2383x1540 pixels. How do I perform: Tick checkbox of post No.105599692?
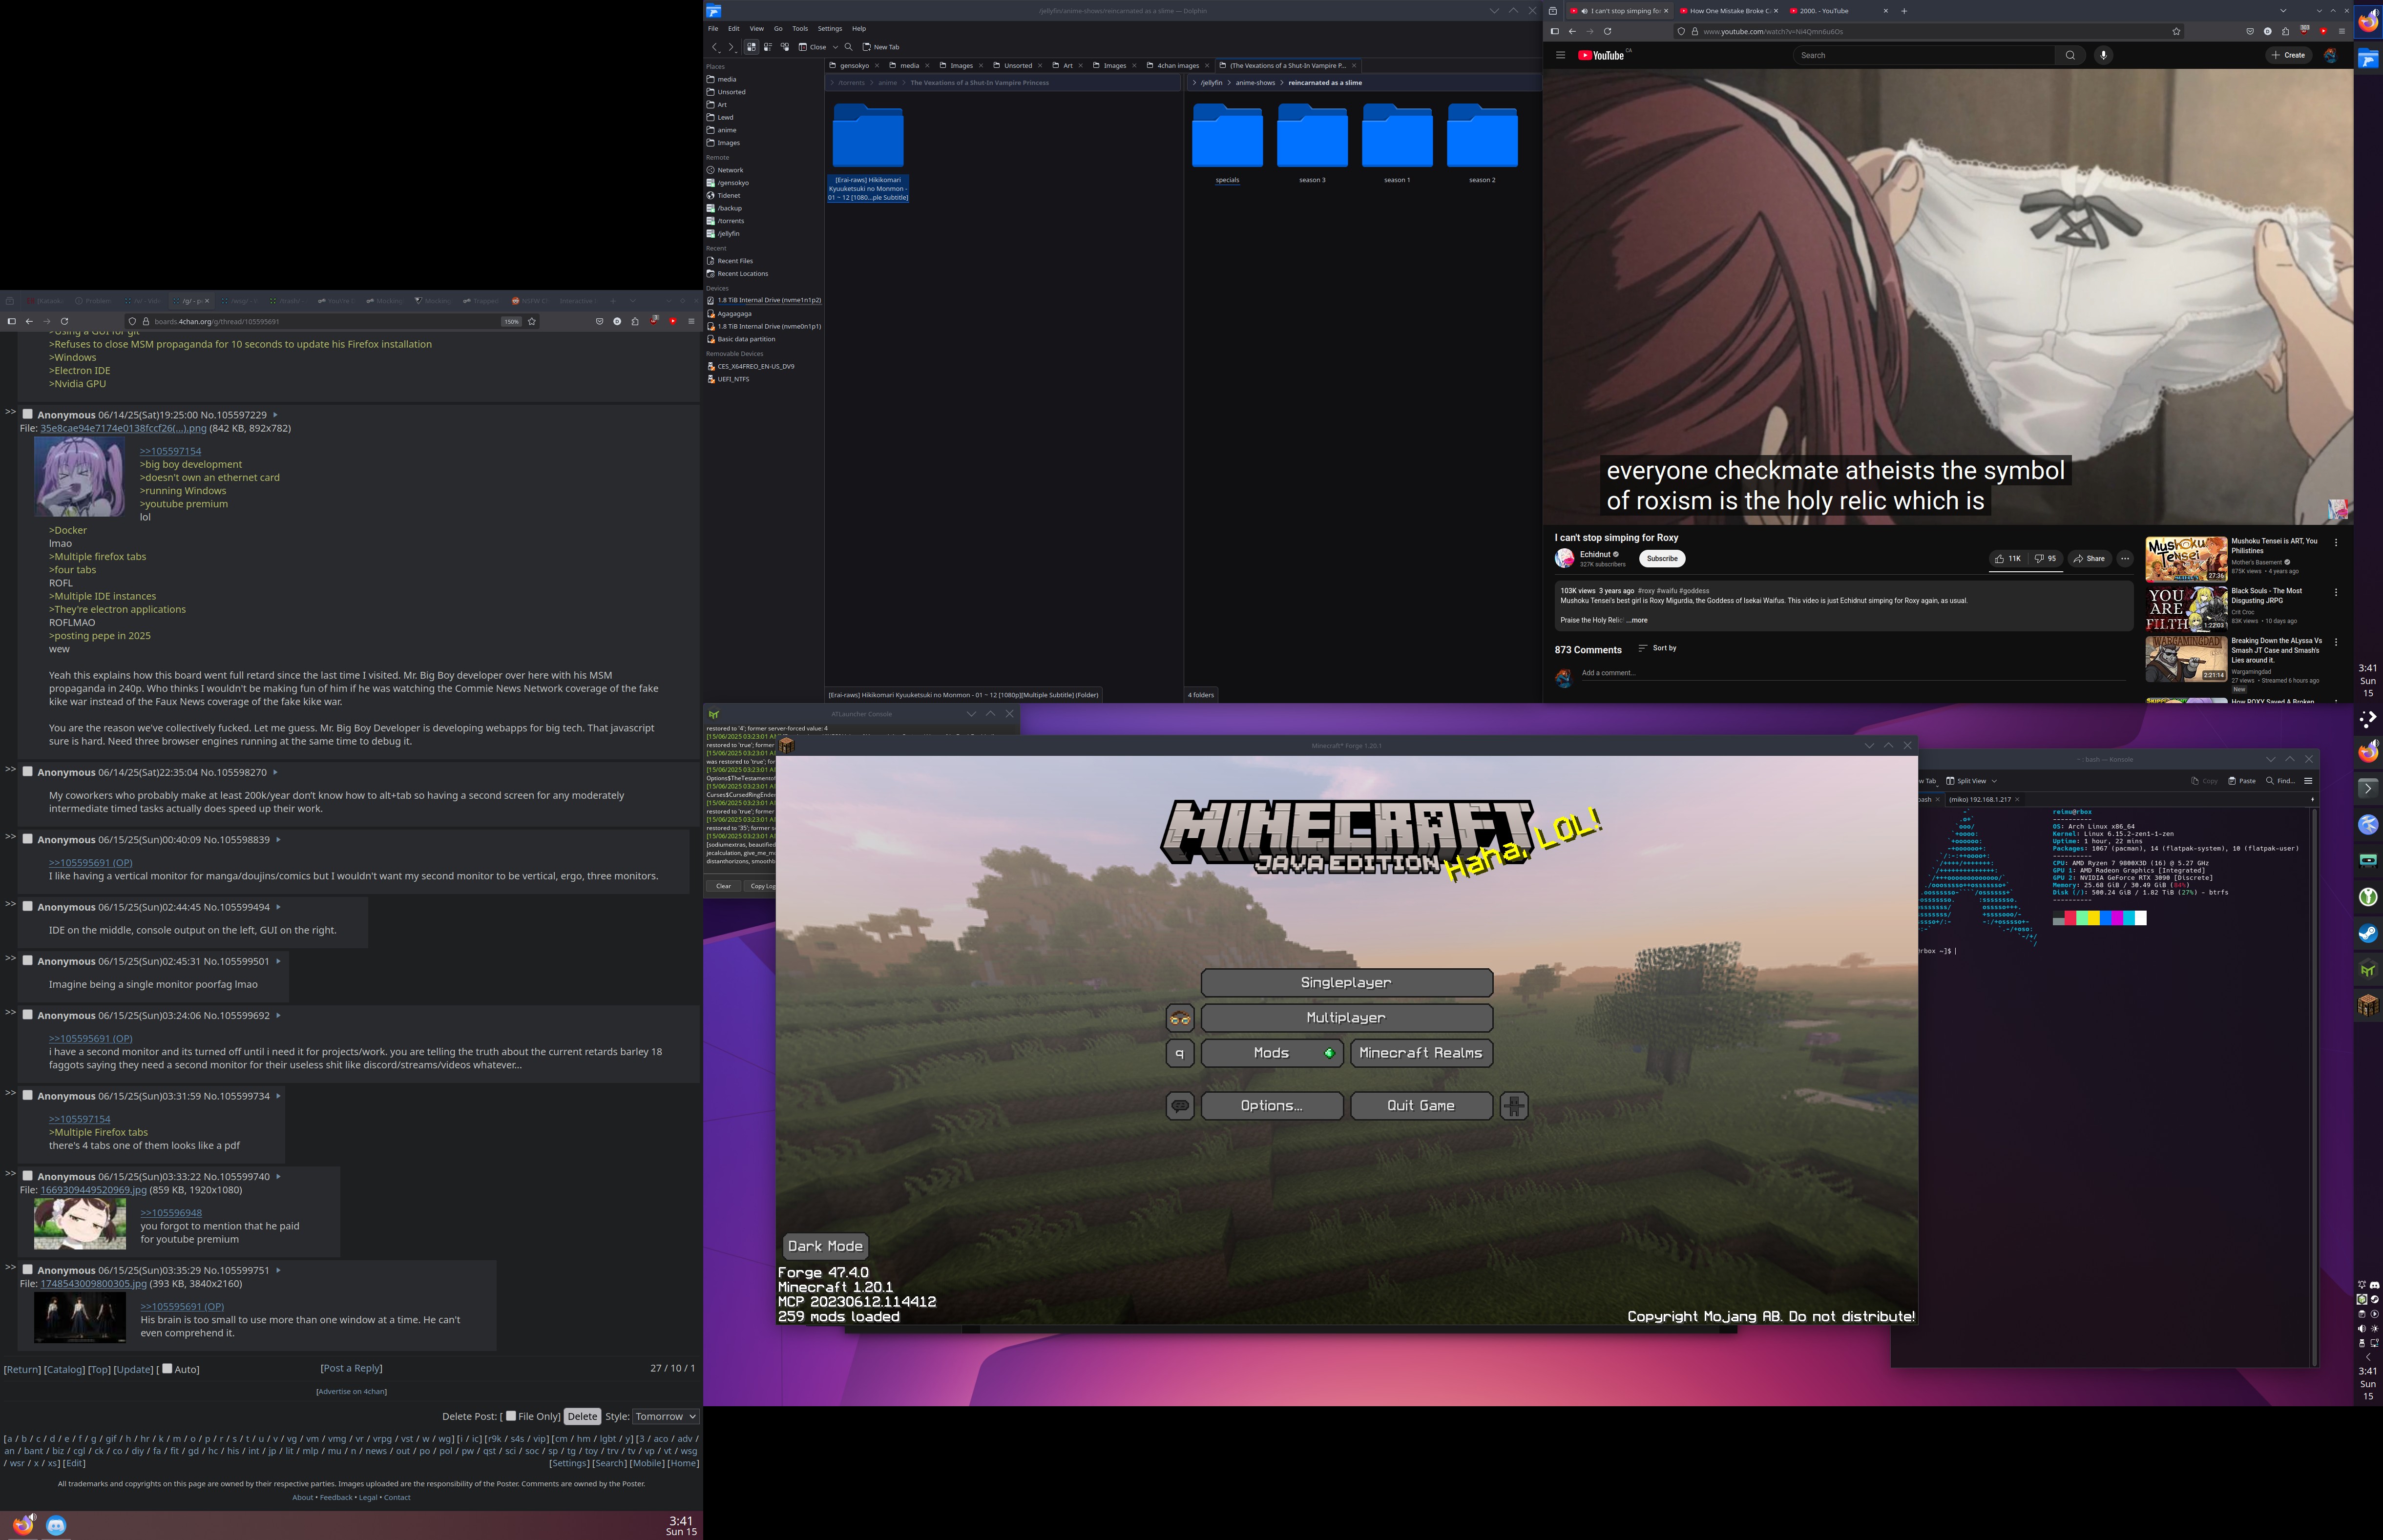pos(28,1015)
